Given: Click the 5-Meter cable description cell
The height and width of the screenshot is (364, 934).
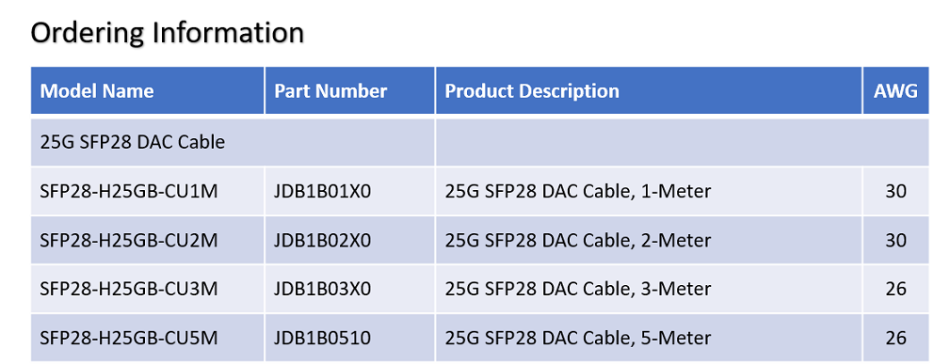Looking at the screenshot, I should tap(649, 338).
